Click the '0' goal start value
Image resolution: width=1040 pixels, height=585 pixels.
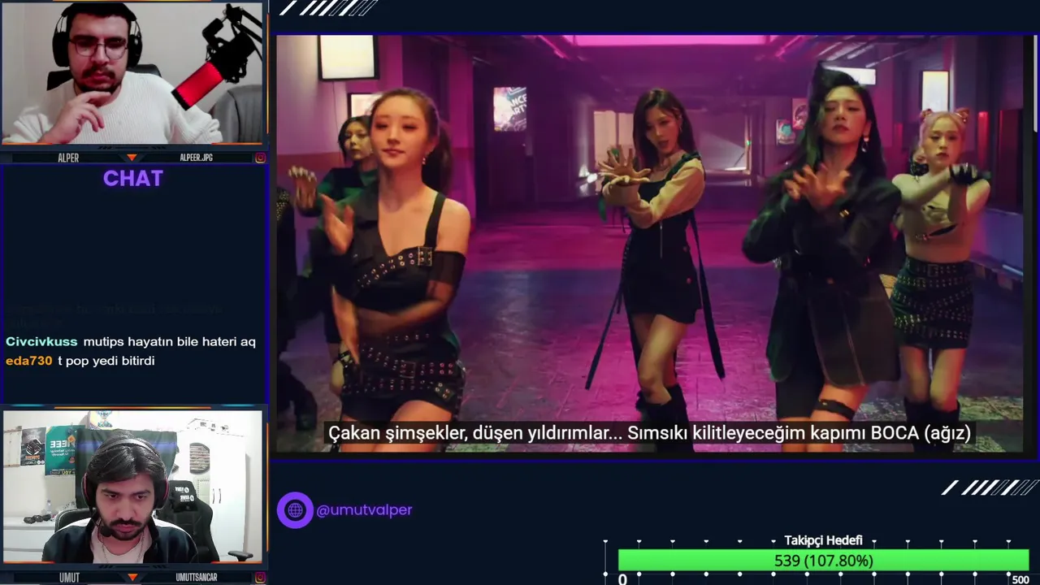click(622, 579)
